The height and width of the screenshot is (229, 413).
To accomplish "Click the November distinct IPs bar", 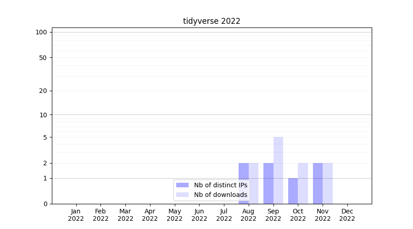I will click(x=318, y=183).
